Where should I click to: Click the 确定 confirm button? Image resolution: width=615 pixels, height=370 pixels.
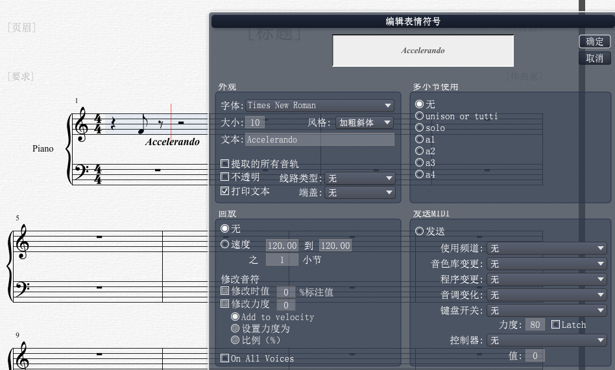coord(595,41)
